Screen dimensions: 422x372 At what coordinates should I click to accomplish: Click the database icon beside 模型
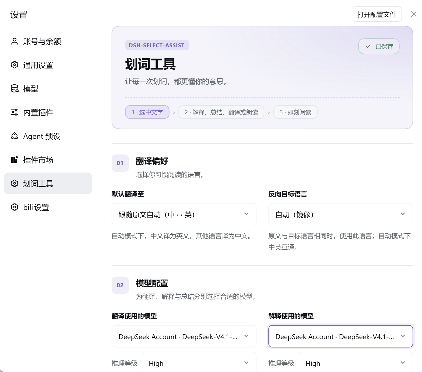[15, 89]
